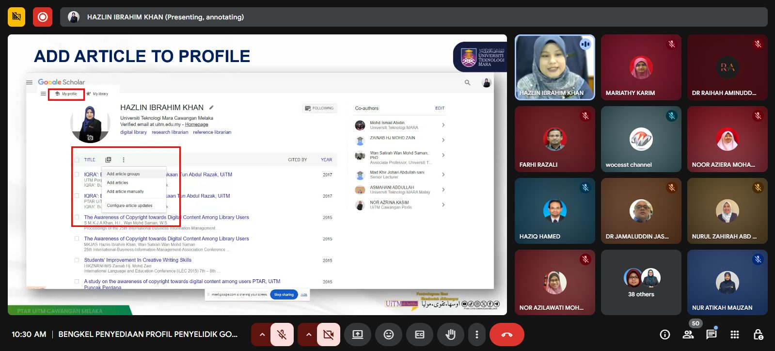775x351 pixels.
Task: Open the "38 others" participants tile
Action: [x=641, y=283]
